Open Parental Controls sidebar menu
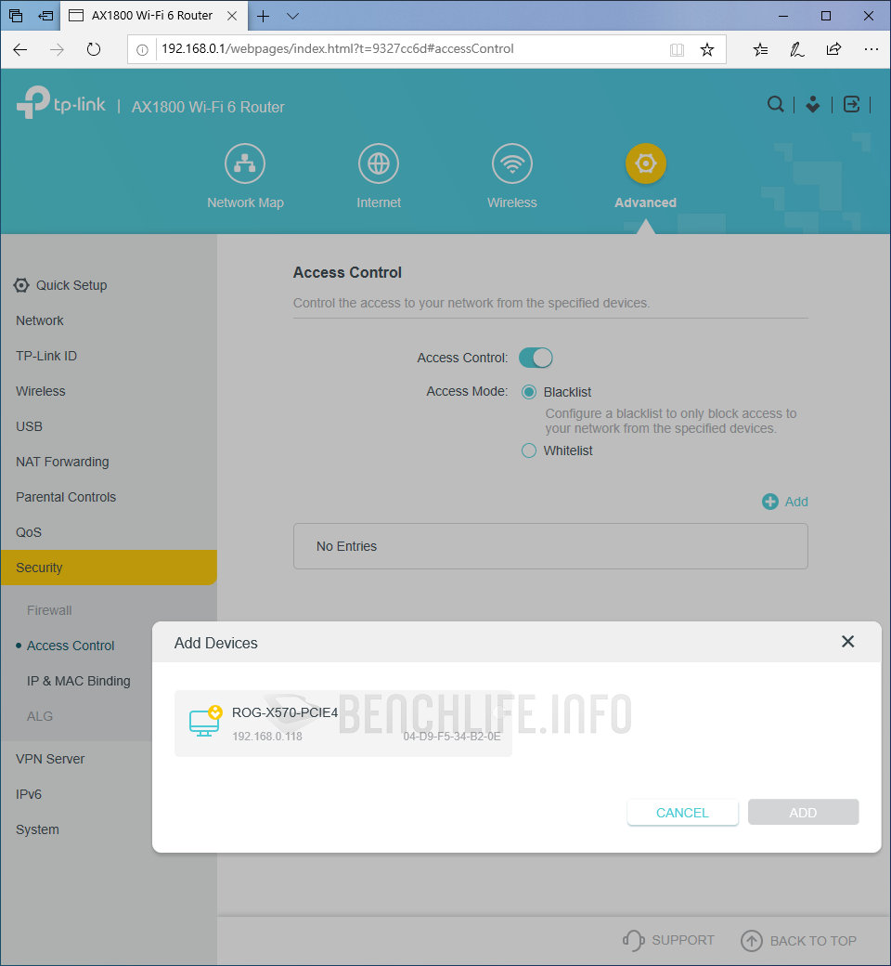The image size is (891, 966). point(66,497)
